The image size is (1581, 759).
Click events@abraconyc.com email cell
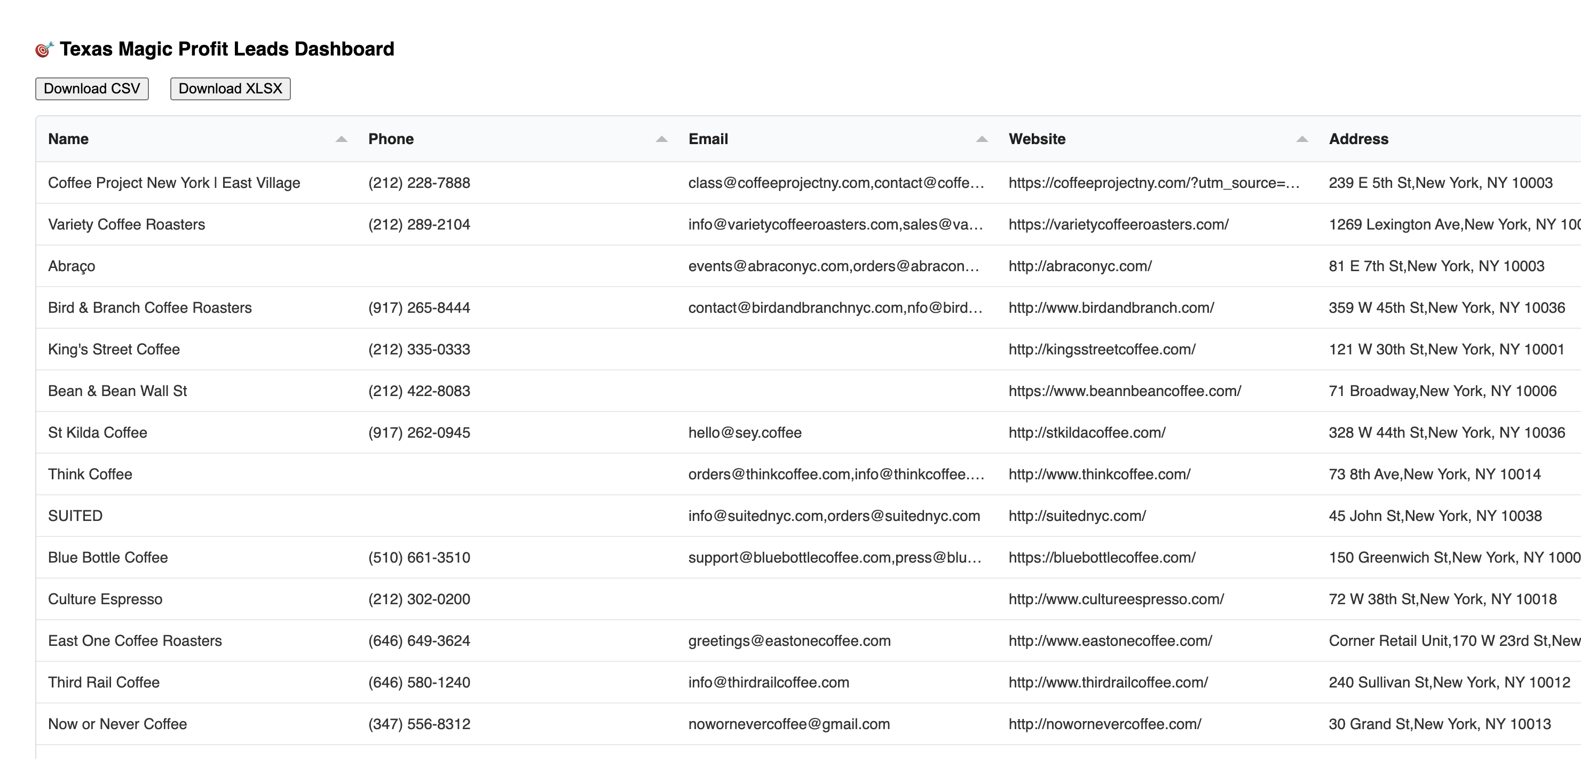pyautogui.click(x=836, y=266)
